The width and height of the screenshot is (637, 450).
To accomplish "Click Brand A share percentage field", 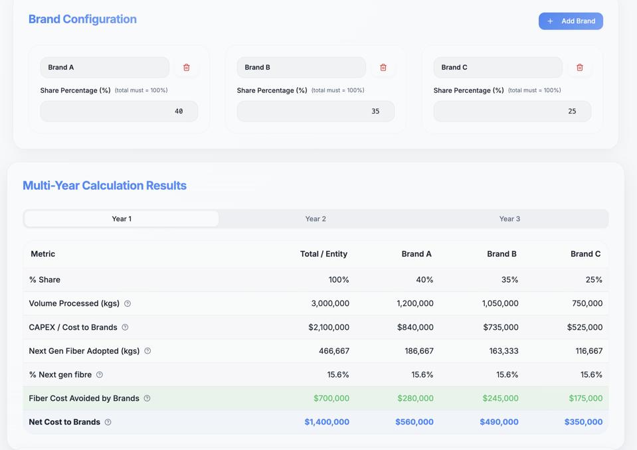I will click(x=119, y=112).
